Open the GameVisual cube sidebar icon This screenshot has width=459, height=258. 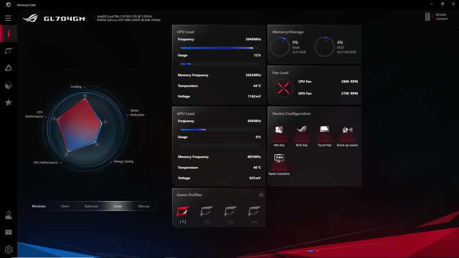[x=9, y=86]
